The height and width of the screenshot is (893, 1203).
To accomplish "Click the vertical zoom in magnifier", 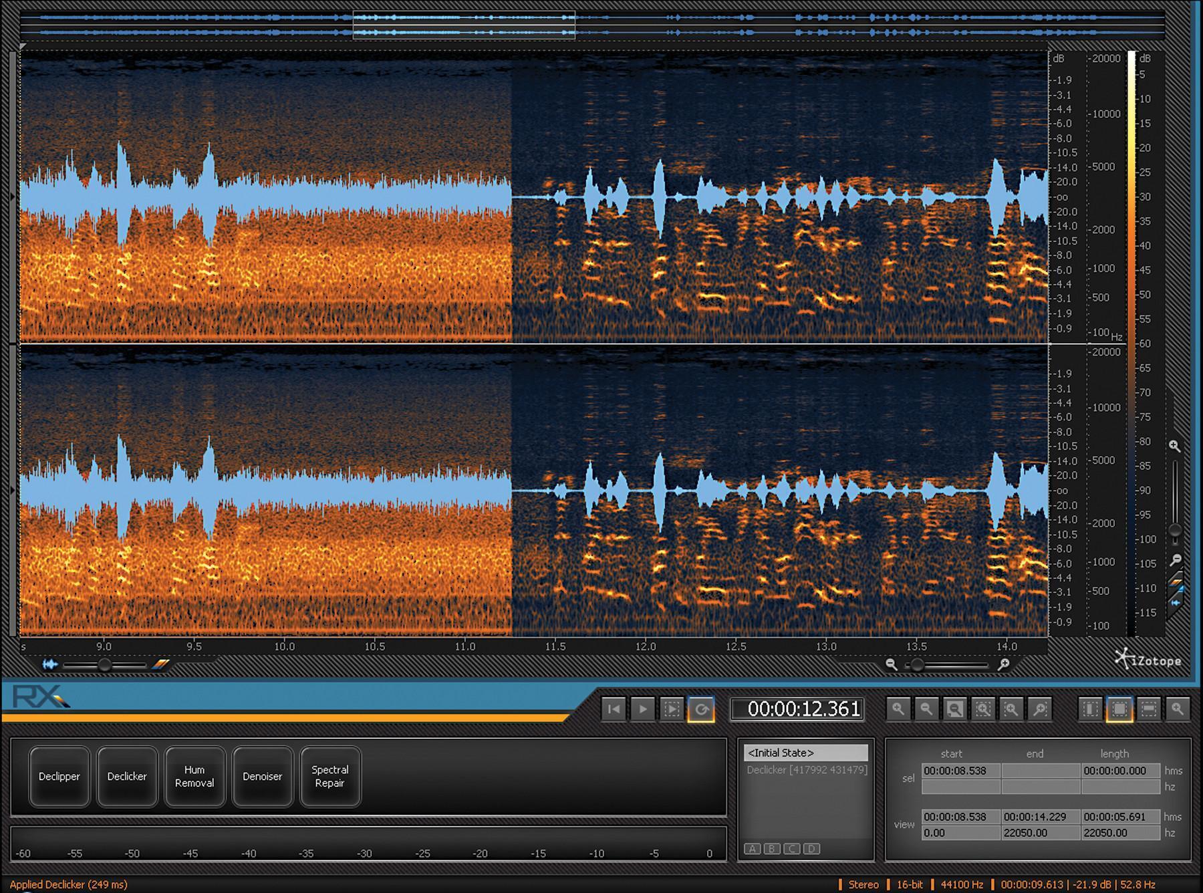I will coord(1174,446).
